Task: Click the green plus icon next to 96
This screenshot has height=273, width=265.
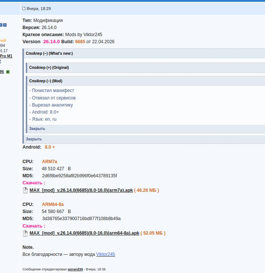Action: tap(8, 72)
